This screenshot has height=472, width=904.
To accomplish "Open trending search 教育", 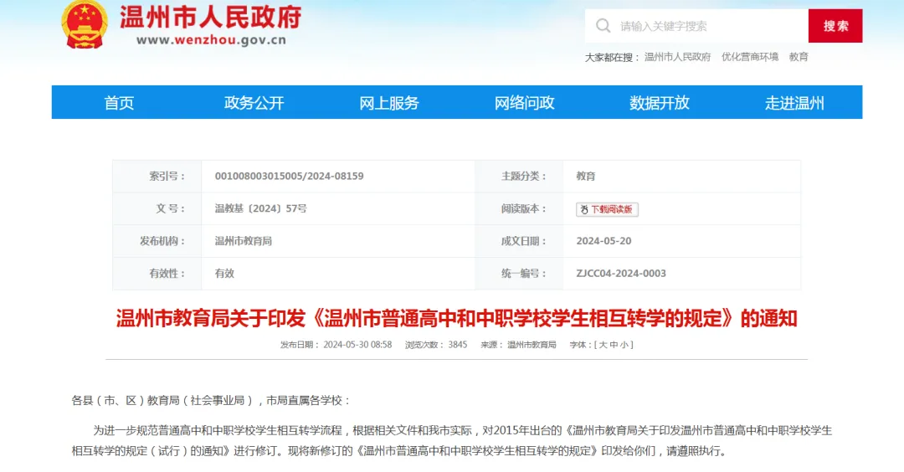I will (x=799, y=57).
